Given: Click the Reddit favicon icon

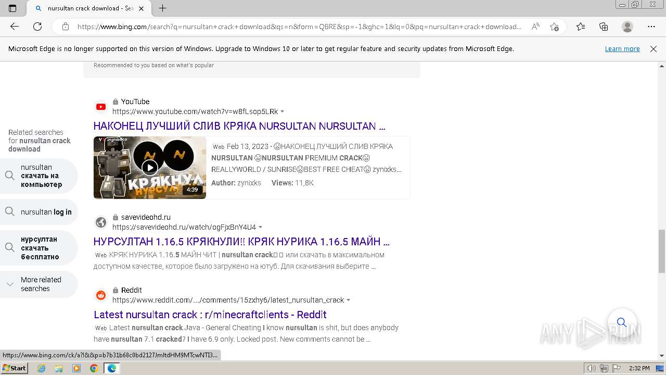Looking at the screenshot, I should 101,295.
